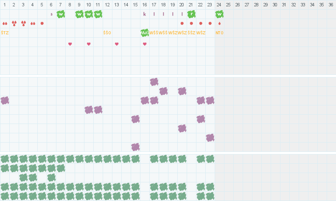Click the letter 's' marker on day 6

point(51,14)
